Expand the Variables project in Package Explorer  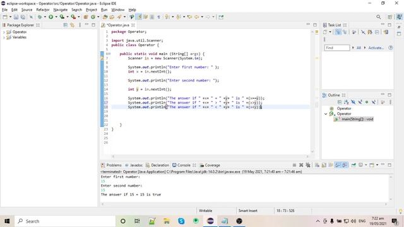coord(4,37)
